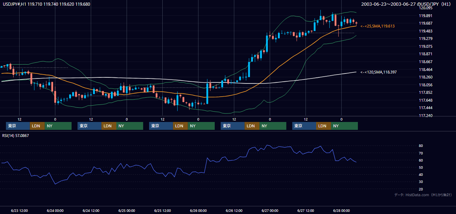Select the orange 25 SMA label 119.613
456x214 pixels.
(378, 26)
